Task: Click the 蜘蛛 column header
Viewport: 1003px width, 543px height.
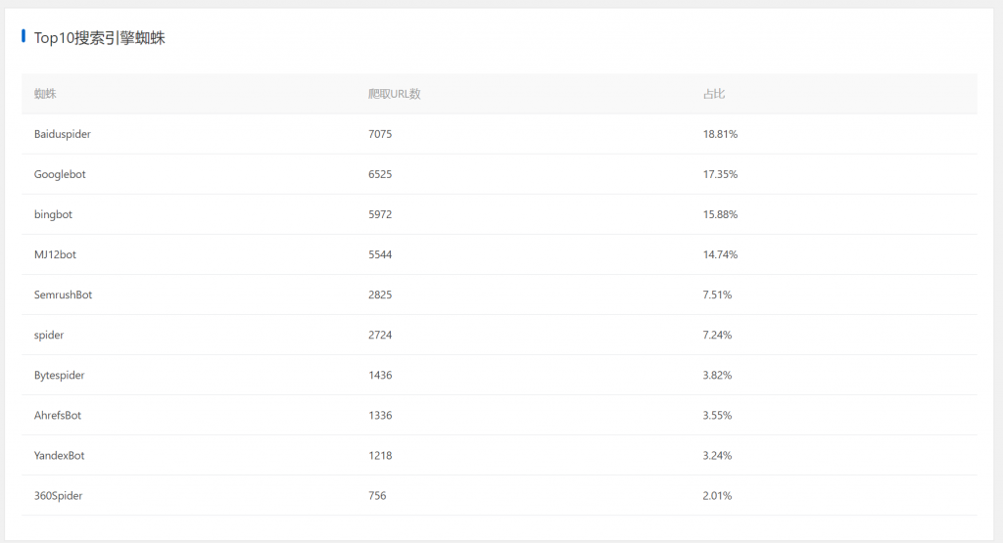Action: [x=45, y=94]
